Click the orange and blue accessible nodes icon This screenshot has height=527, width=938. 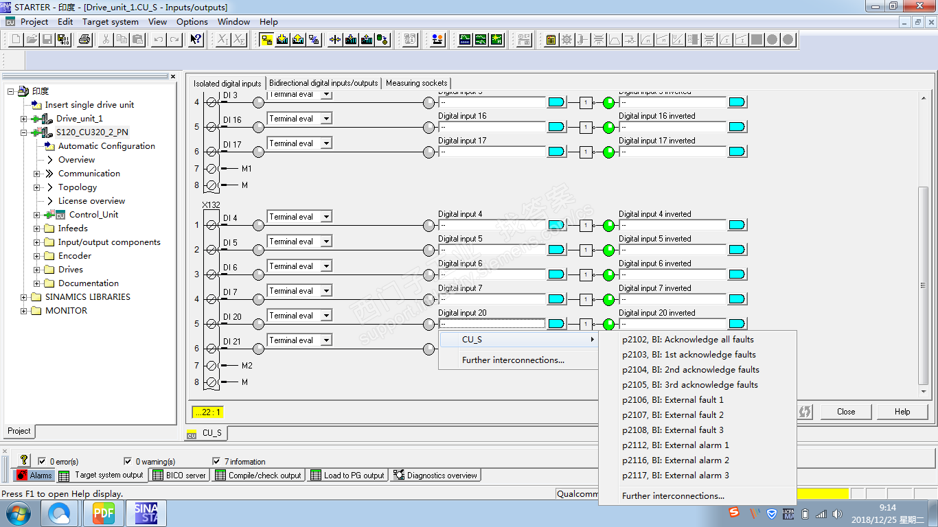(437, 40)
